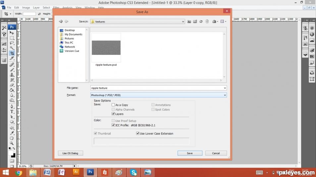Open the status bar document info arrow
The width and height of the screenshot is (316, 177).
(75, 166)
